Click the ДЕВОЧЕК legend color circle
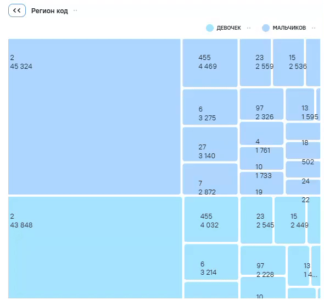Screen dimensions: 324x300 [x=210, y=28]
